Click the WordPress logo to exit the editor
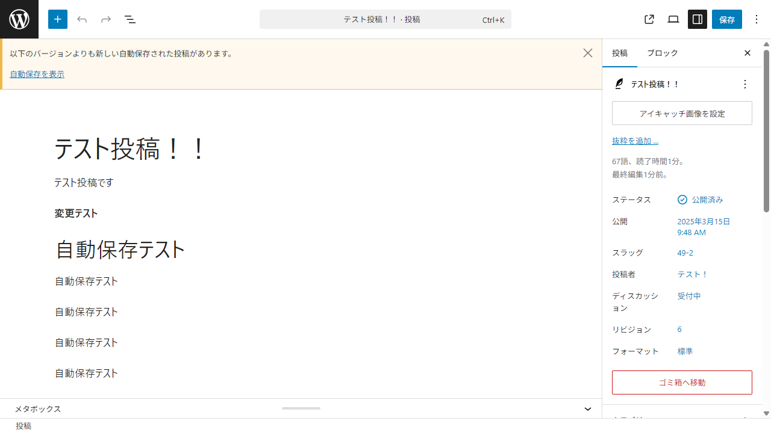This screenshot has width=771, height=433. click(x=19, y=19)
